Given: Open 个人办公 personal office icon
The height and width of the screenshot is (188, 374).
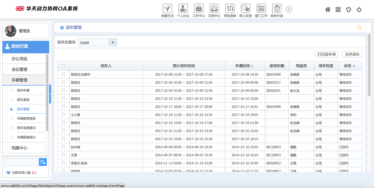Looking at the screenshot, I should pos(183,9).
